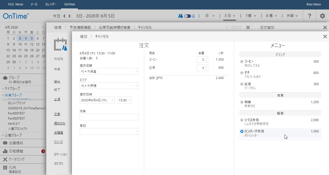Click 追加 button in order dialog
Screen dimensions: 329x175
[84, 36]
